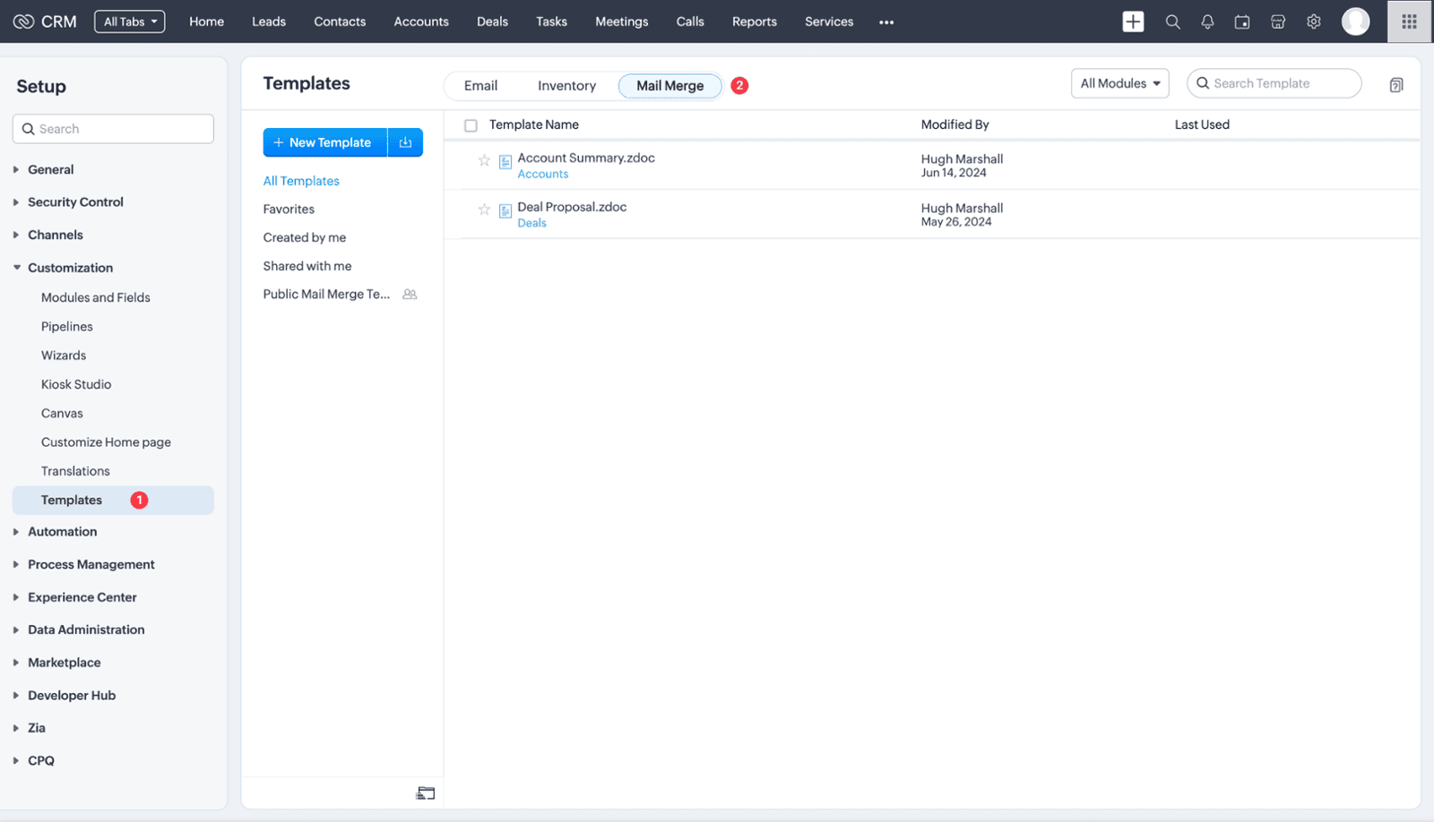Open the setup gear icon

1314,21
